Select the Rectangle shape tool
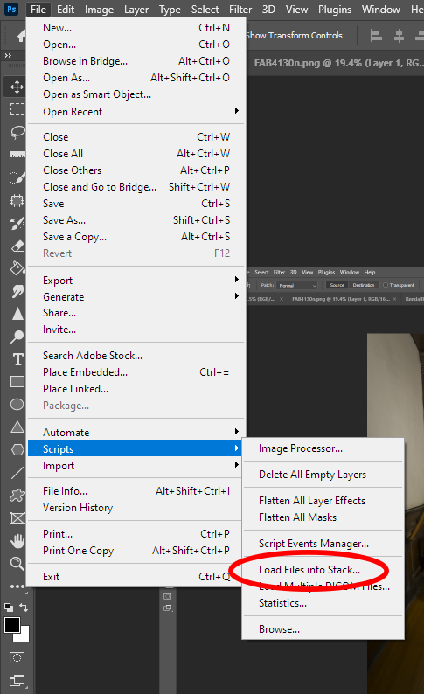 [x=17, y=381]
